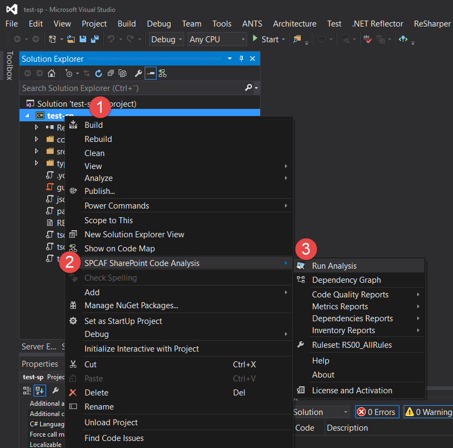This screenshot has height=448, width=453.
Task: Click the Visual Studio logo in the title bar
Action: [x=12, y=9]
